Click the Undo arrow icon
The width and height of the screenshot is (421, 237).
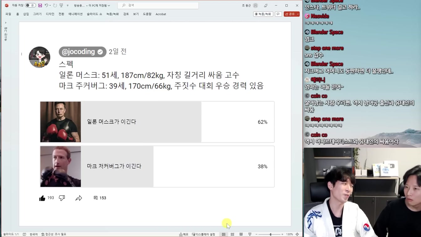click(x=46, y=5)
